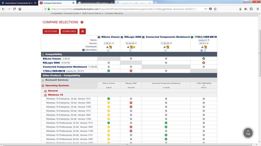Select Windows 10 Enterprise, 64-bit, Version 1703 row

pos(129,119)
